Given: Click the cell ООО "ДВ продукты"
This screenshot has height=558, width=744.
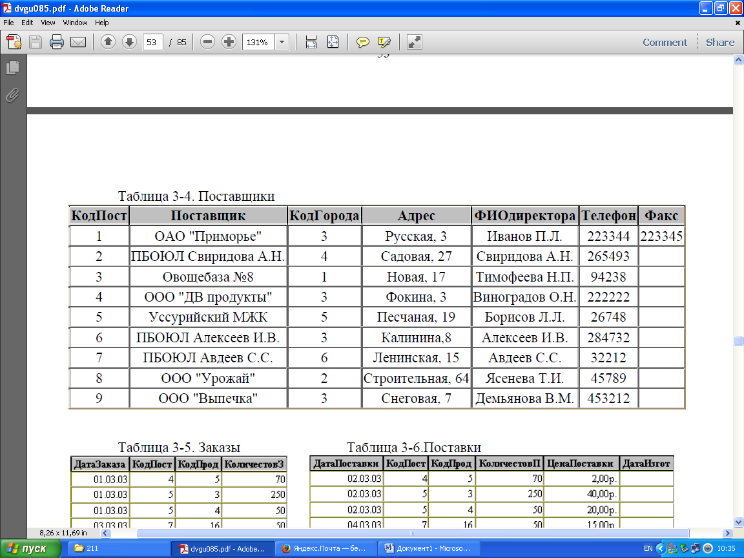Looking at the screenshot, I should 208,297.
